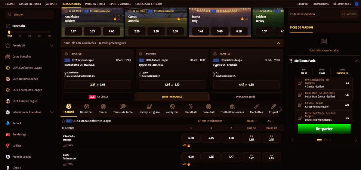Screen dimensions: 361x170
Task: Open the Club VIP link
Action: [x=303, y=4]
